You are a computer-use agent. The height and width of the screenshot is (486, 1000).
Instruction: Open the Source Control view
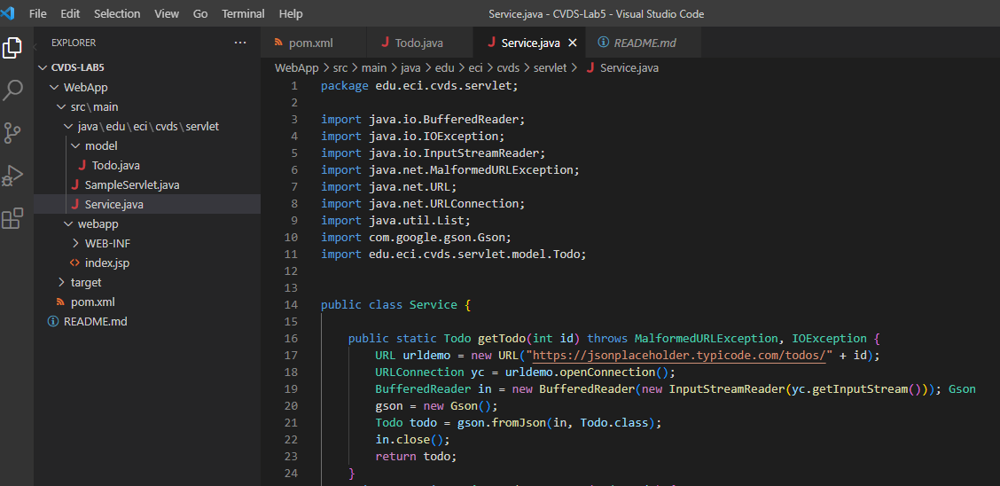click(x=12, y=133)
